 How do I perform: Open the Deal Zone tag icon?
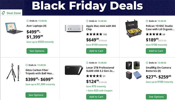pyautogui.click(x=3, y=13)
